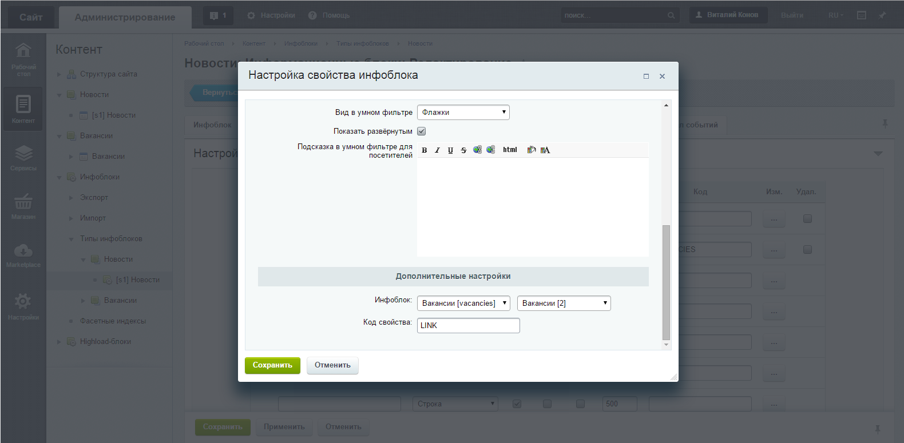904x443 pixels.
Task: Open the background fill color picker
Action: (x=531, y=150)
